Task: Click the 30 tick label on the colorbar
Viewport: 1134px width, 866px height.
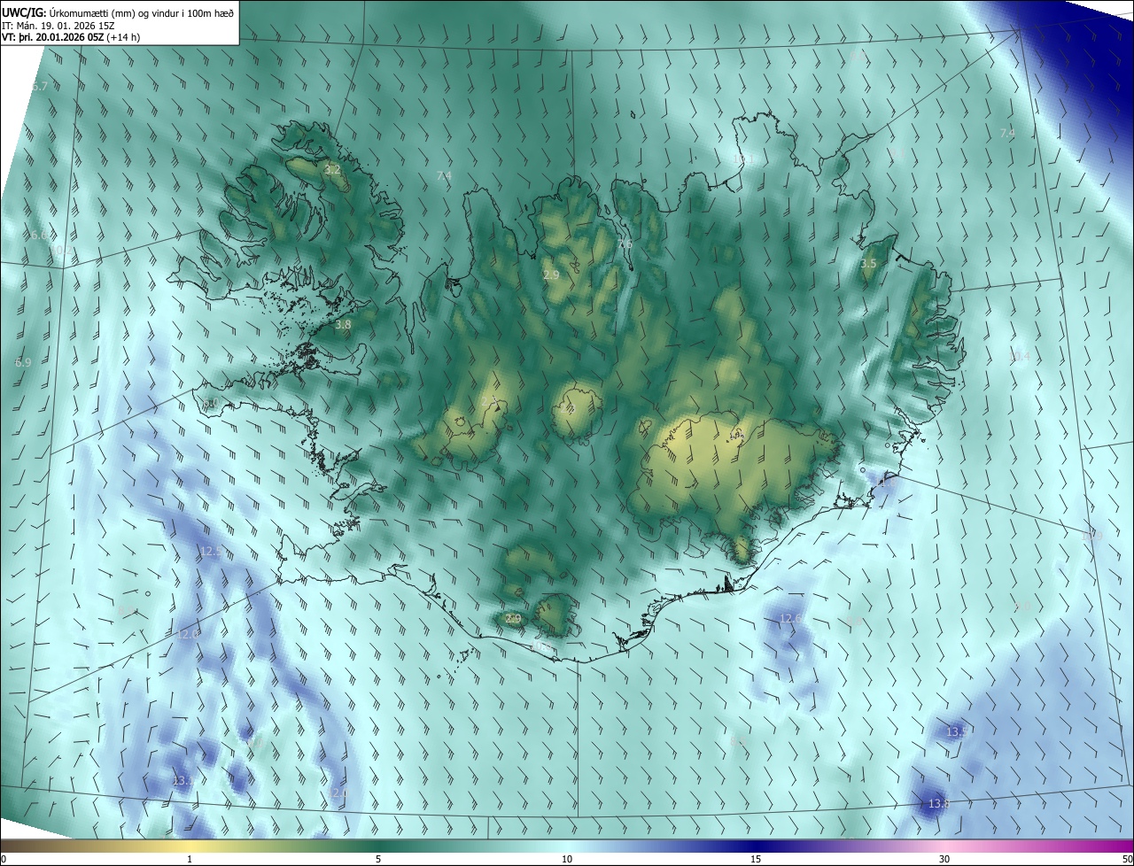Action: 944,859
